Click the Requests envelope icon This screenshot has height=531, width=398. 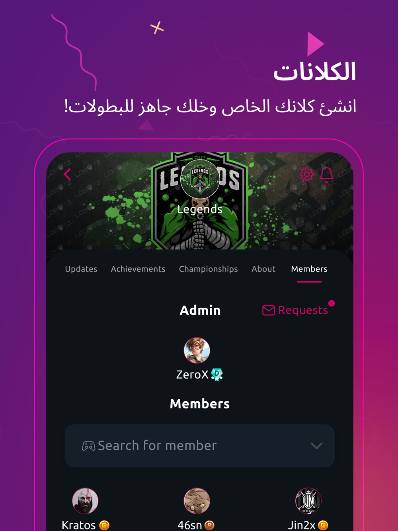(269, 310)
